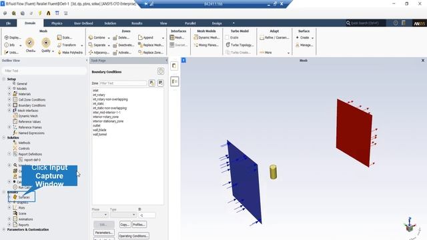Select 'Dynamic Mesh' in the outline tree

coord(28,116)
